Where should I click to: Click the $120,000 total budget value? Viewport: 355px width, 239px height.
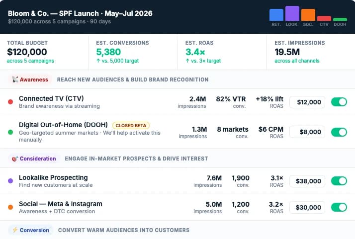pos(27,52)
